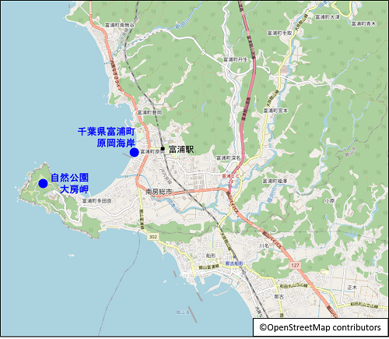Select the black 富浦駅 station marker
389x339 pixels.
click(163, 149)
